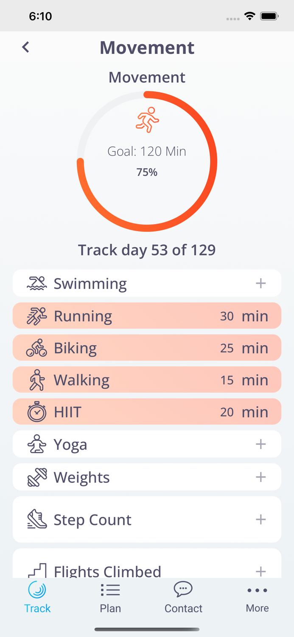294x637 pixels.
Task: Click the Track day 53 of 129 text
Action: pos(147,250)
